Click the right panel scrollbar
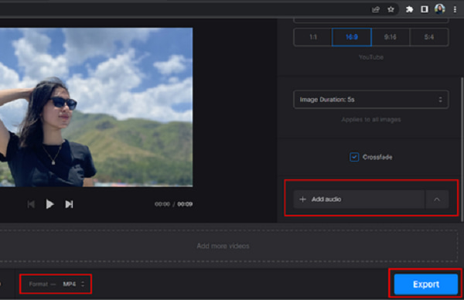Viewport: 464px width, 300px height. [462, 149]
